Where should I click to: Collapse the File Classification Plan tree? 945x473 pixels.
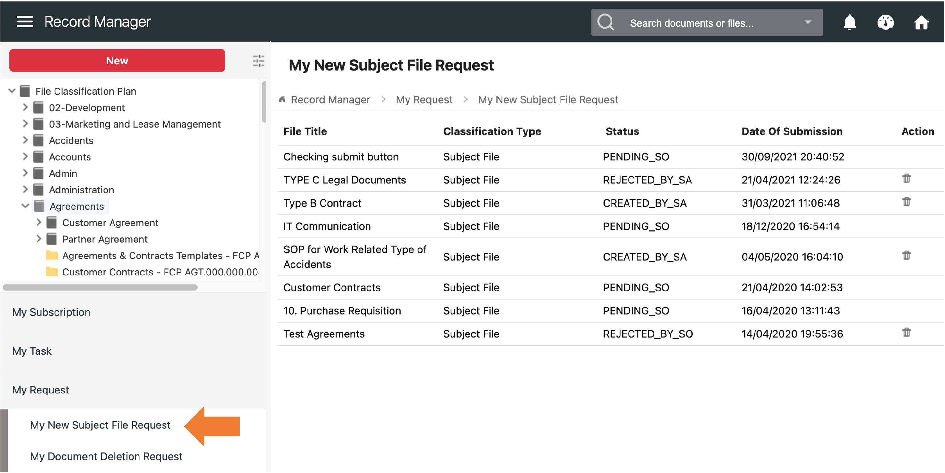(12, 91)
